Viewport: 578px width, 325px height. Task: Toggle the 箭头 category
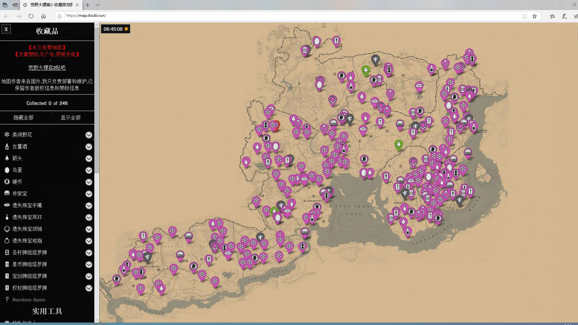click(x=17, y=158)
